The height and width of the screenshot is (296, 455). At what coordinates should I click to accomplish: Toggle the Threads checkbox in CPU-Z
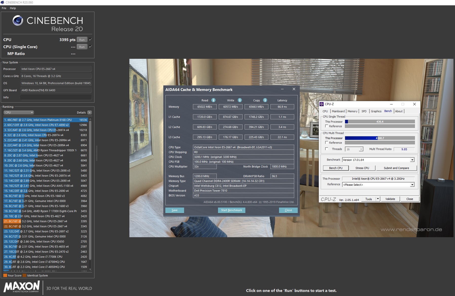click(x=327, y=149)
